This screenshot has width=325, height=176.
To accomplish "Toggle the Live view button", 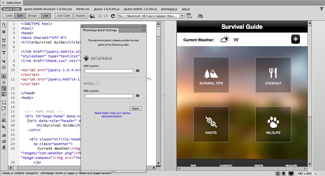I will [46, 16].
